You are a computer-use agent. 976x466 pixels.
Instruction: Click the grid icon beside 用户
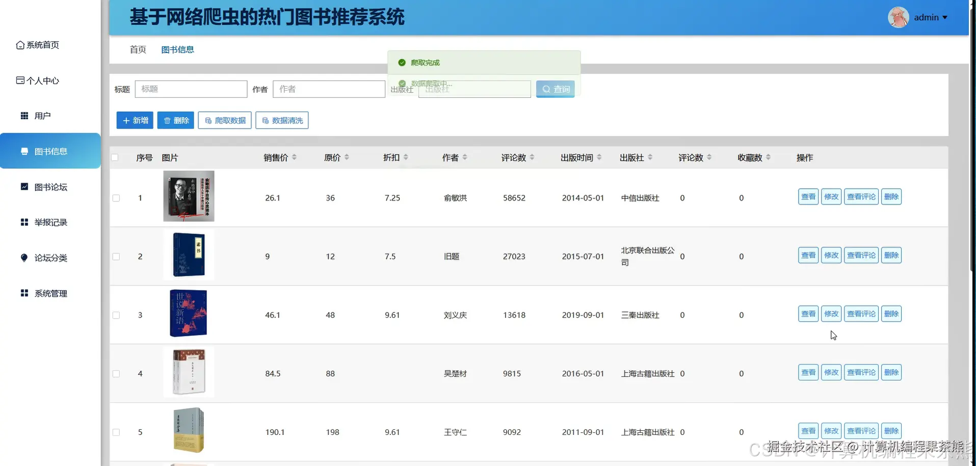click(24, 116)
